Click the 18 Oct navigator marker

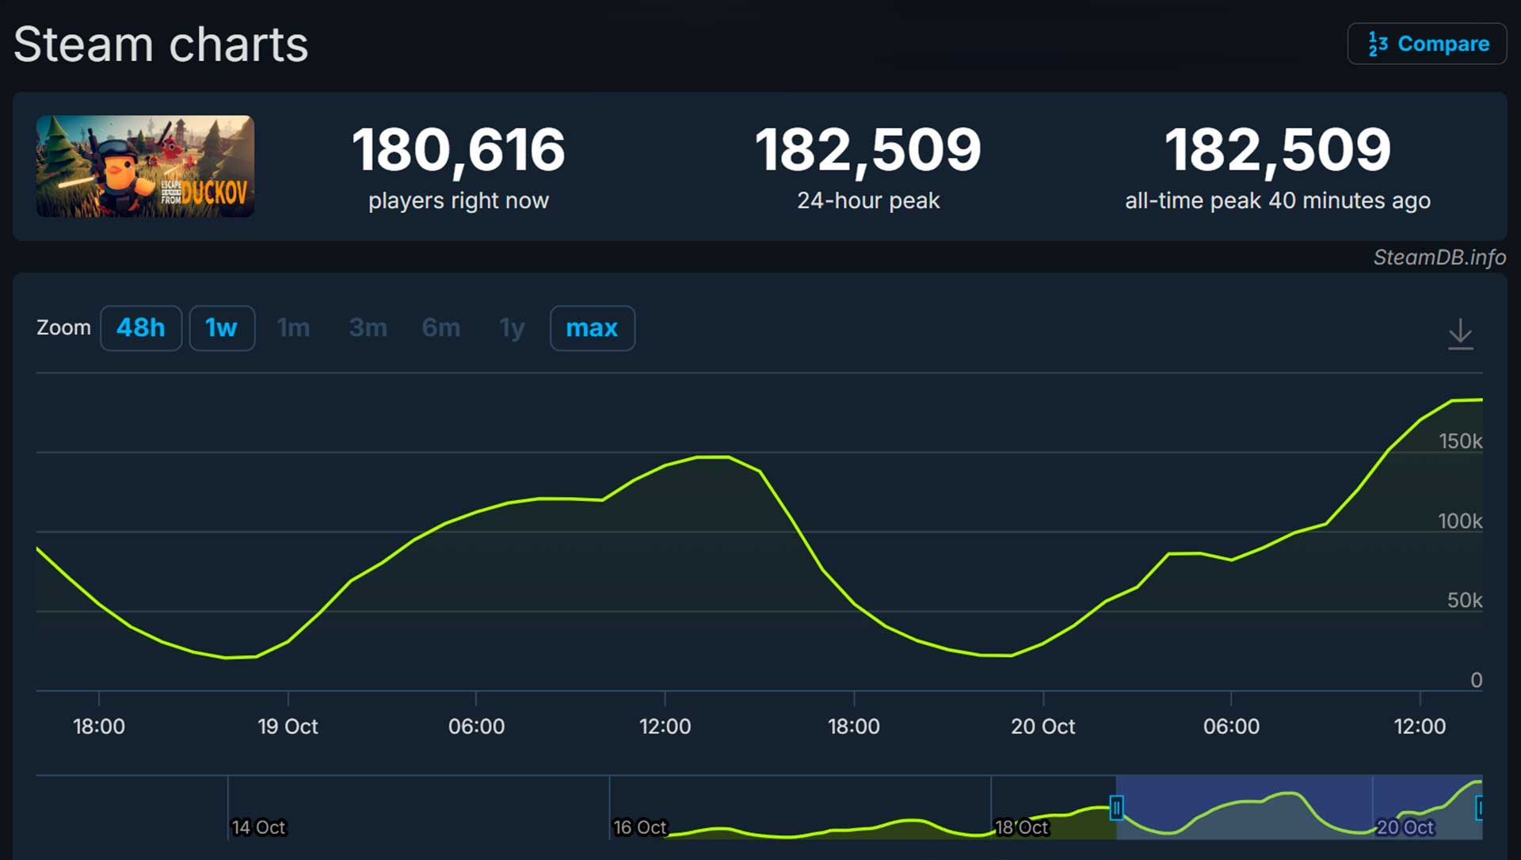click(x=1021, y=828)
